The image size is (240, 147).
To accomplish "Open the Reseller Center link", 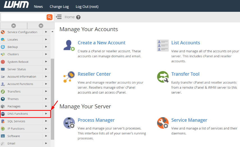I will coord(94,74).
